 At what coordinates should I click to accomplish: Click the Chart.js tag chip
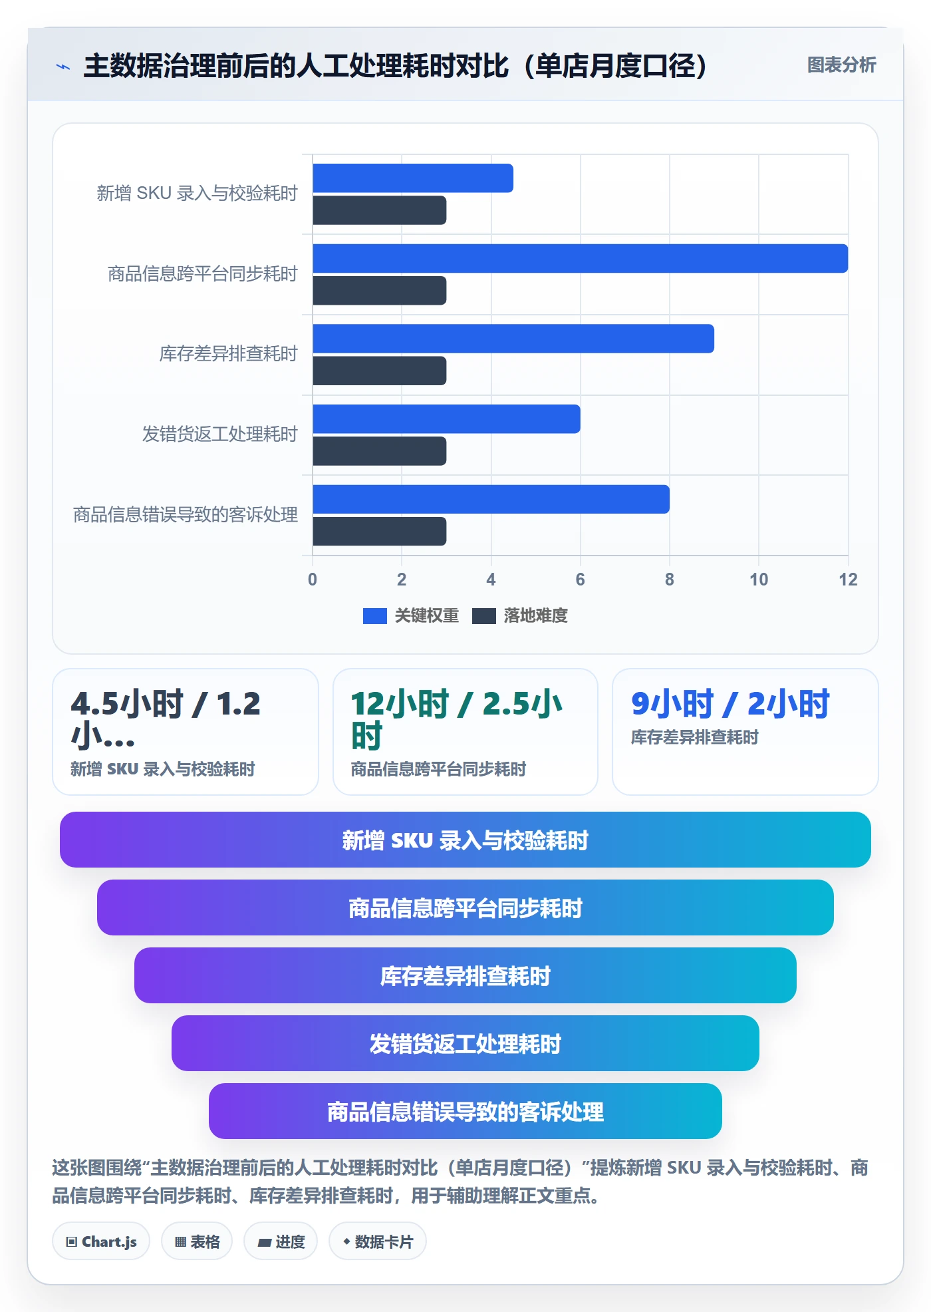pyautogui.click(x=101, y=1241)
